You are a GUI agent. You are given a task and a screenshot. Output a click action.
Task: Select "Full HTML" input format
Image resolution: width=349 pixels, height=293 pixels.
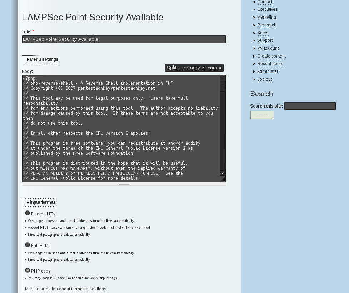[x=28, y=245]
